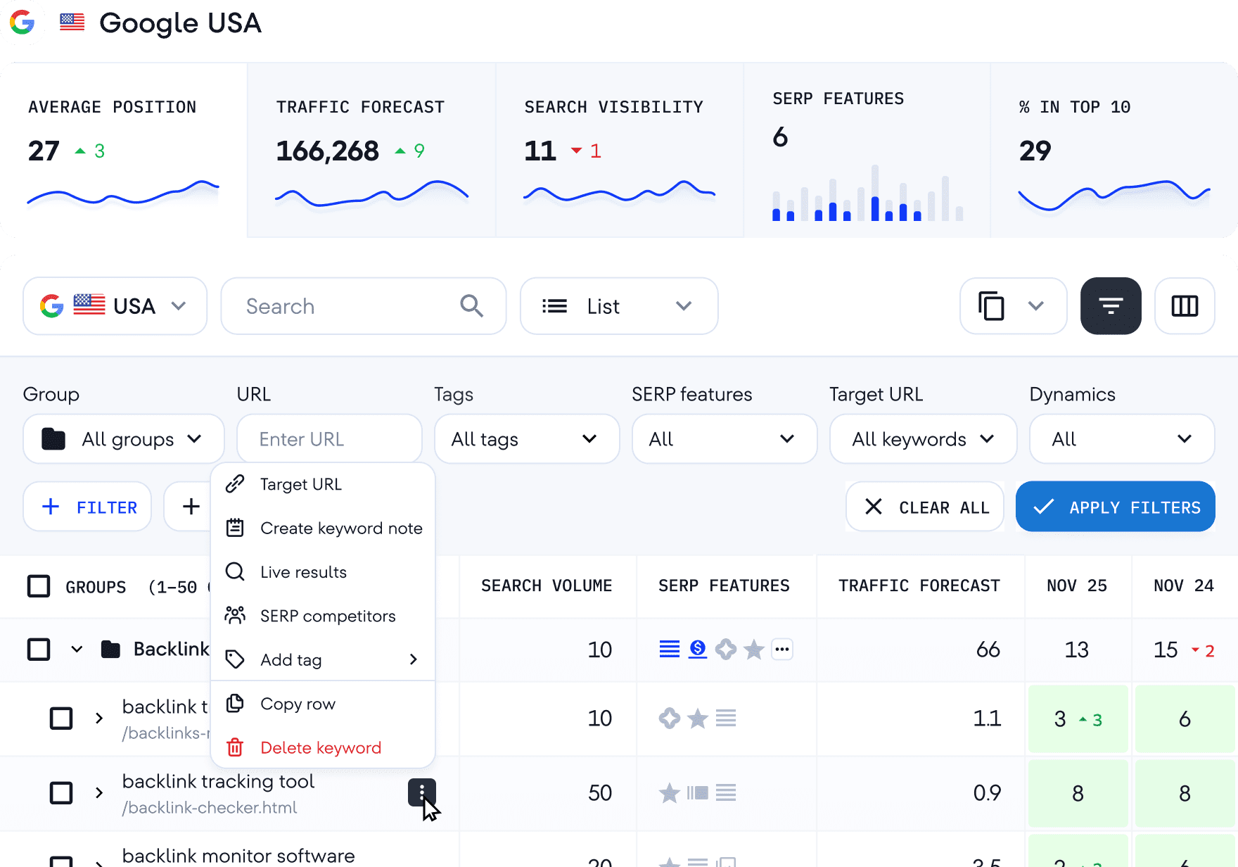Screen dimensions: 1238x867
Task: Select the dark filter icon
Action: click(x=1110, y=305)
